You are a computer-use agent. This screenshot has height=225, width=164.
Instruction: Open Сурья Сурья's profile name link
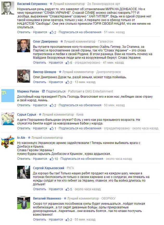pyautogui.click(x=27, y=115)
